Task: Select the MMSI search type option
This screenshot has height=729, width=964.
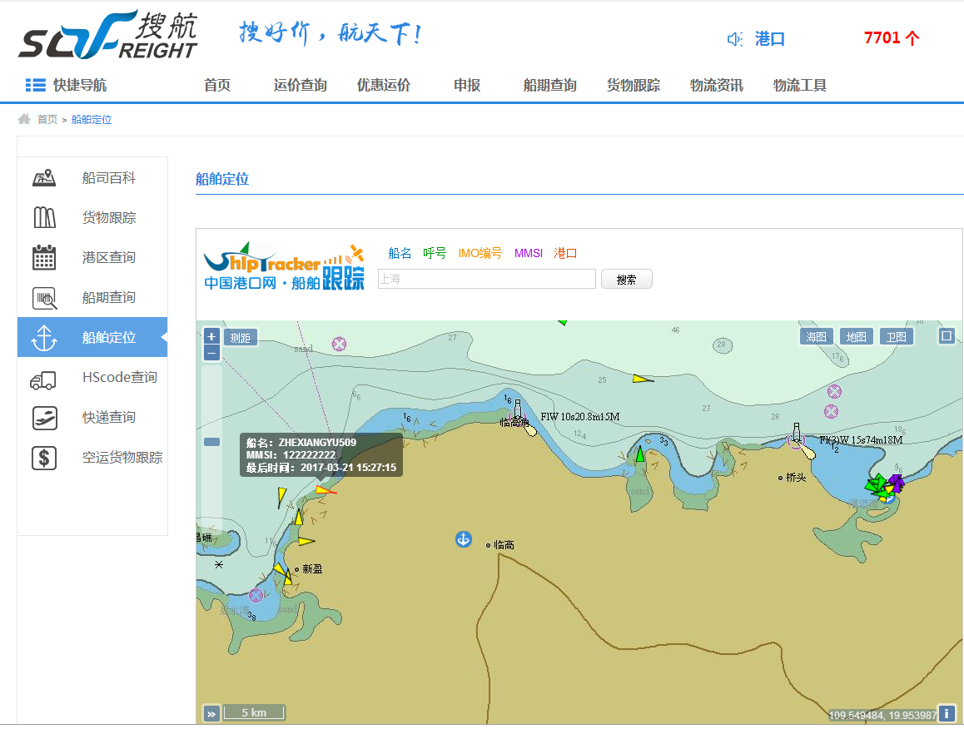Action: click(528, 253)
